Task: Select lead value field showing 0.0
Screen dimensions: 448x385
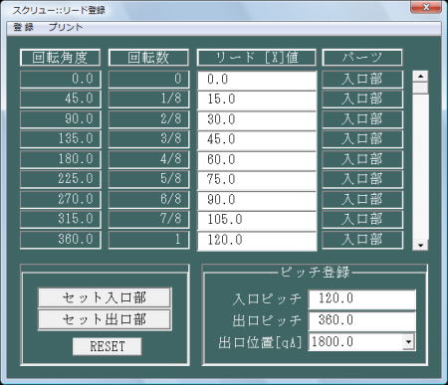Action: [x=257, y=80]
